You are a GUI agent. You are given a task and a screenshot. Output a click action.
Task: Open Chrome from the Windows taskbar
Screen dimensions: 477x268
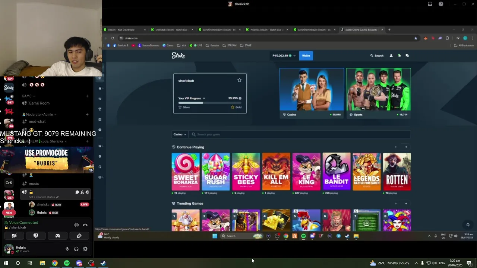[55, 263]
